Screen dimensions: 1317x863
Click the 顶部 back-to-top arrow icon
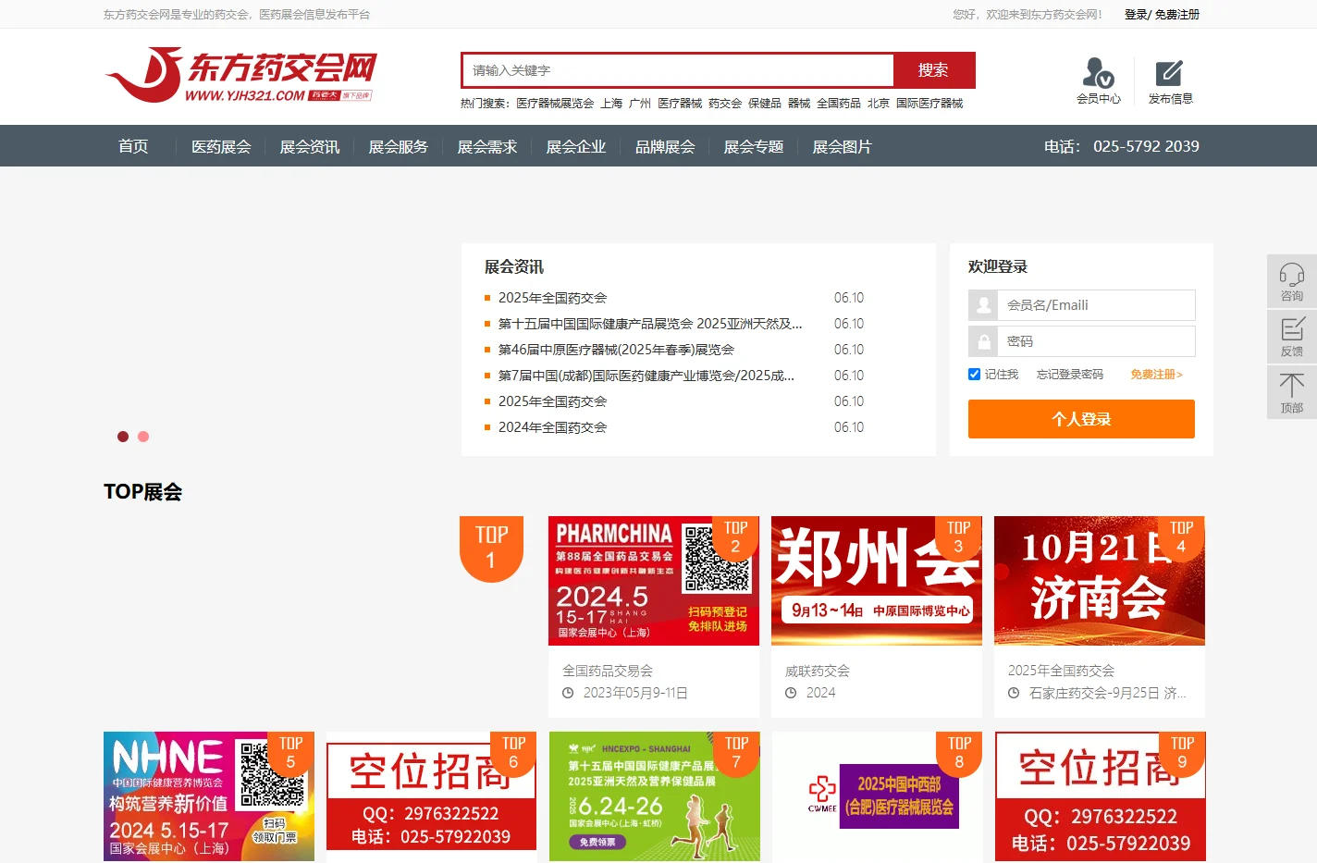click(x=1292, y=392)
